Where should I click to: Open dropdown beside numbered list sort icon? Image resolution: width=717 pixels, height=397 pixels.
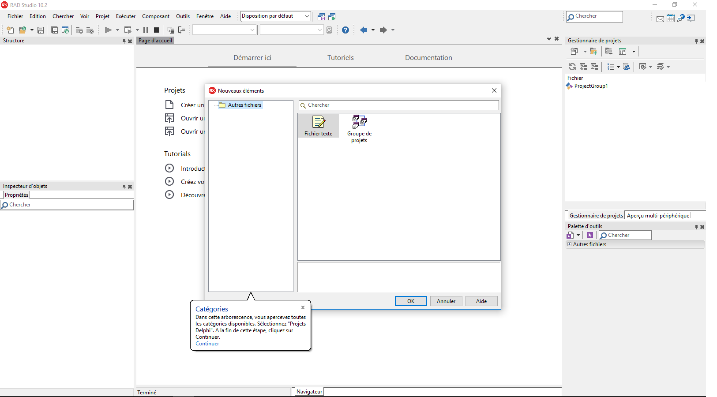click(x=618, y=67)
